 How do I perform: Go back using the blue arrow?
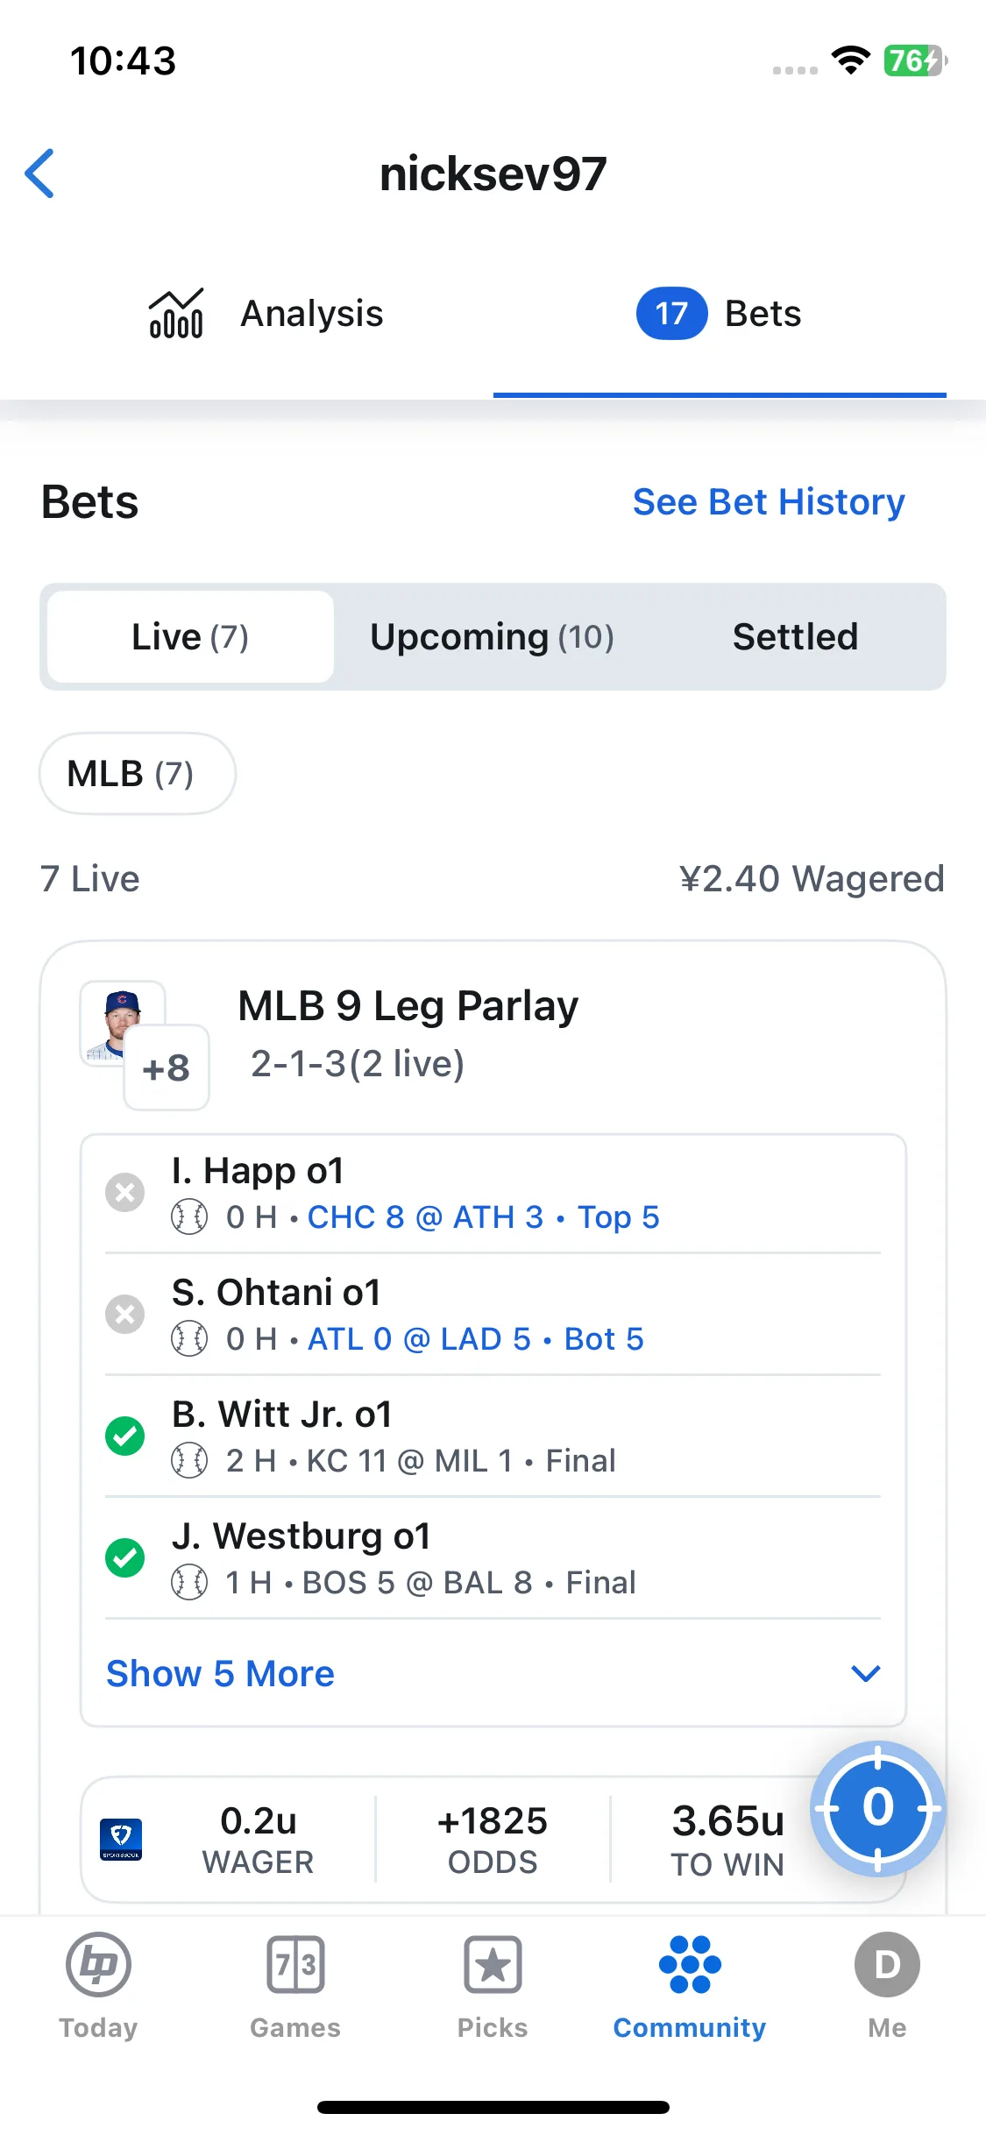click(x=40, y=174)
